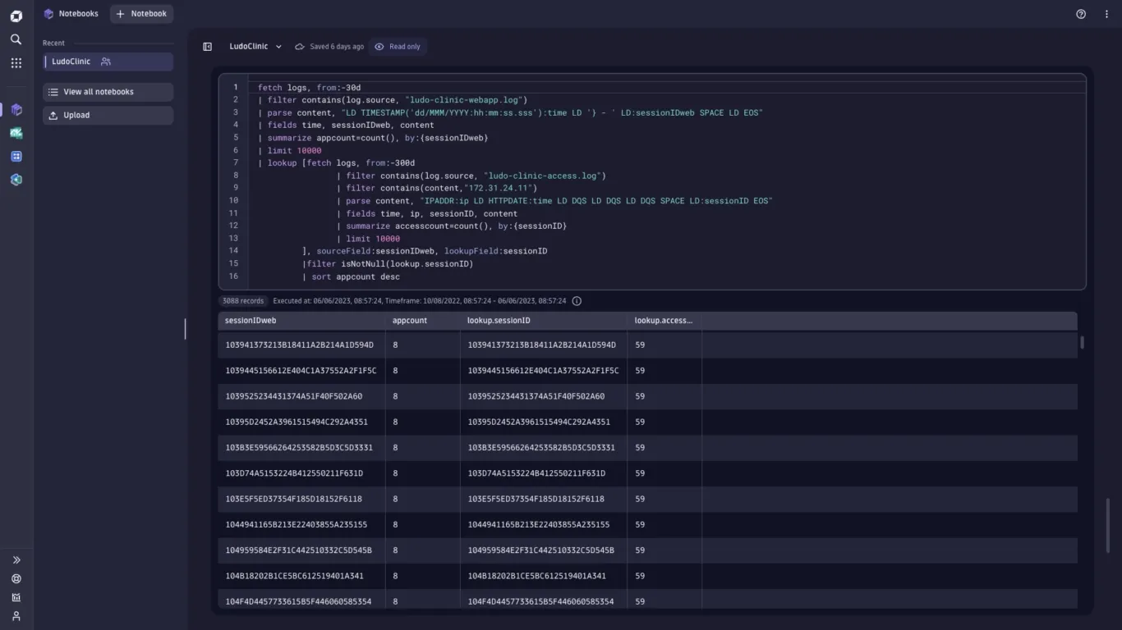The height and width of the screenshot is (630, 1122).
Task: Open the Dynatrace home logo
Action: tap(16, 16)
